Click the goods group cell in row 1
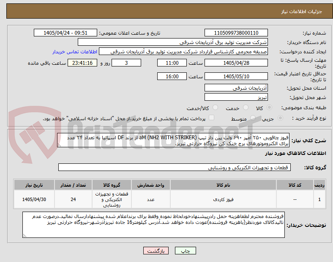This screenshot has width=333, height=262. [x=112, y=199]
